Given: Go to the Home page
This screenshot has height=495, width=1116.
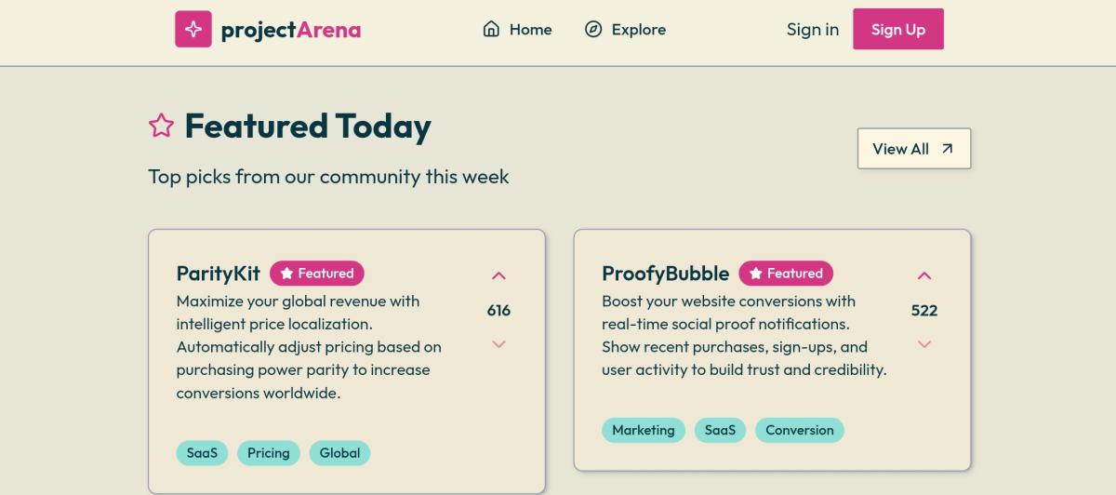Looking at the screenshot, I should coord(530,30).
